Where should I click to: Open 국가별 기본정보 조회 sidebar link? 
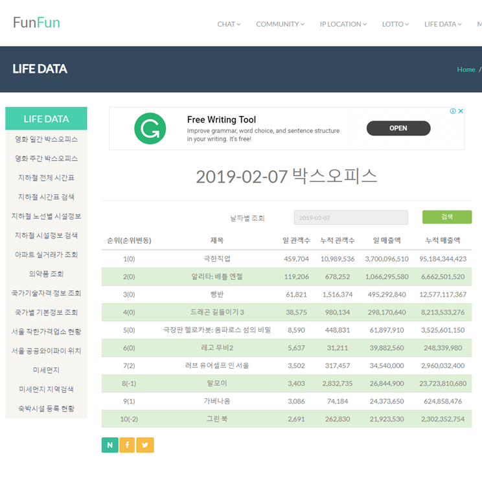pos(46,312)
